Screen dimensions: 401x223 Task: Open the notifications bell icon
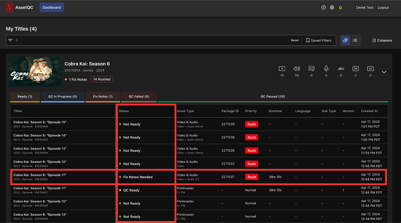[x=340, y=8]
